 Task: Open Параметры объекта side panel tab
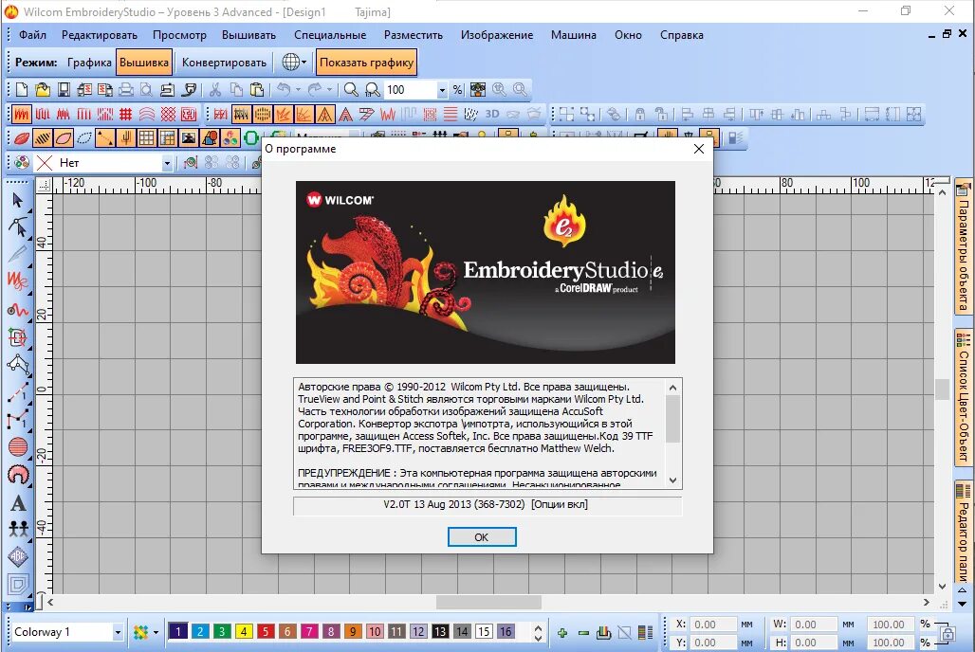[964, 246]
